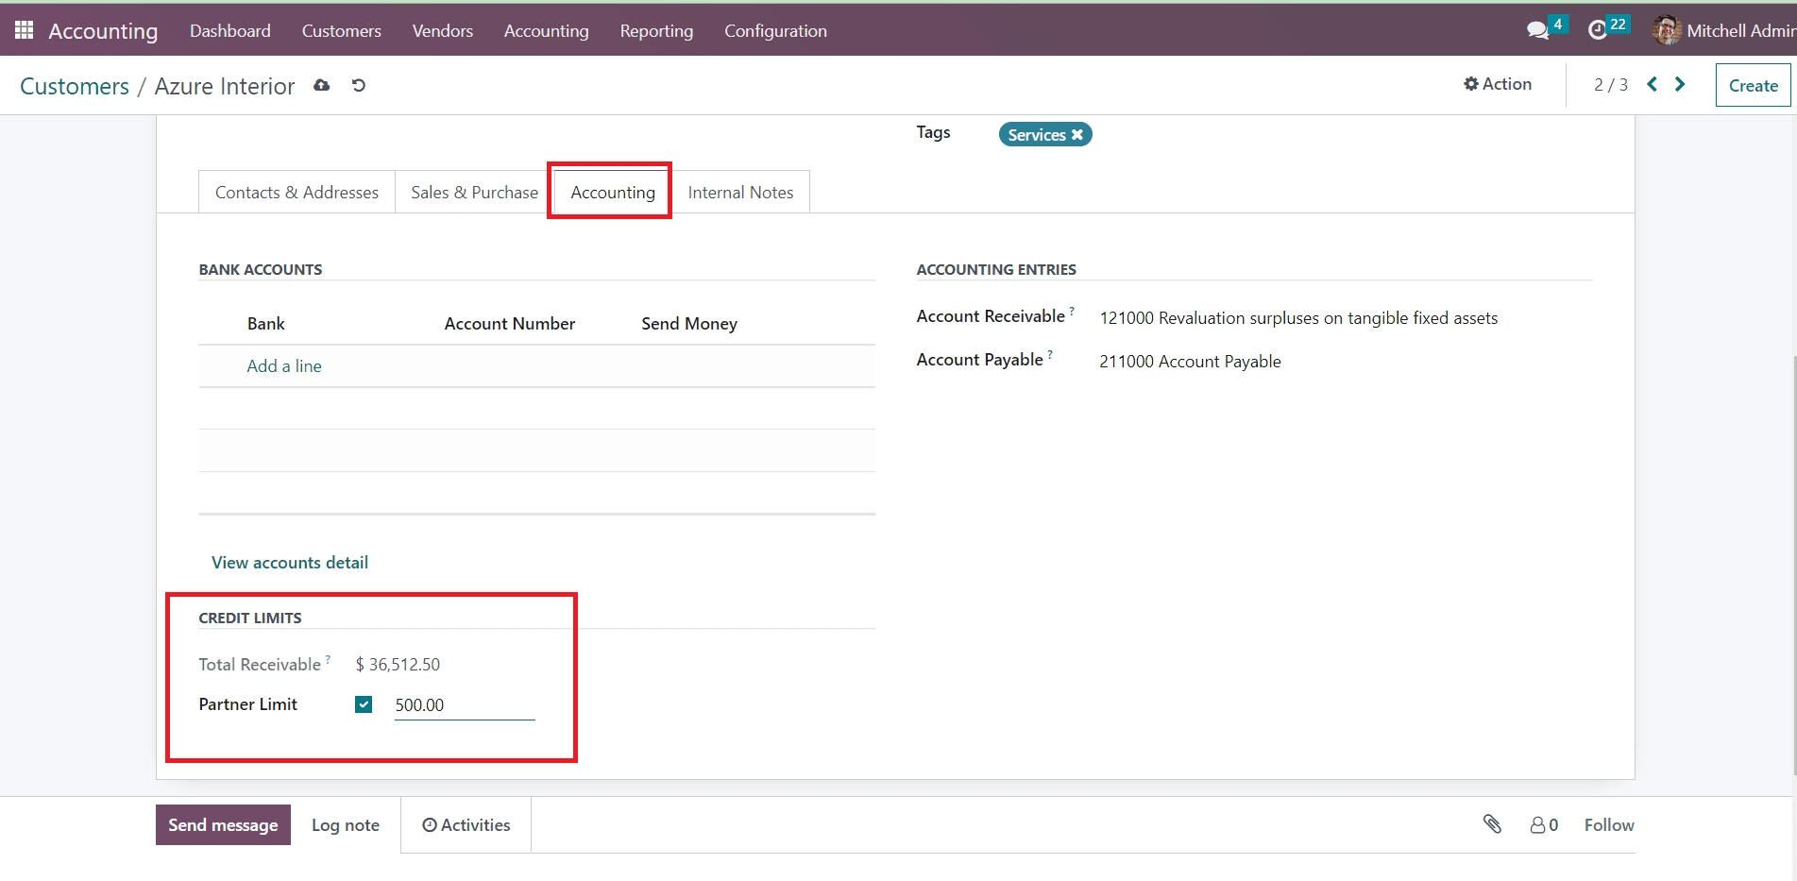Click the discard changes undo icon
The image size is (1797, 881).
(x=359, y=86)
